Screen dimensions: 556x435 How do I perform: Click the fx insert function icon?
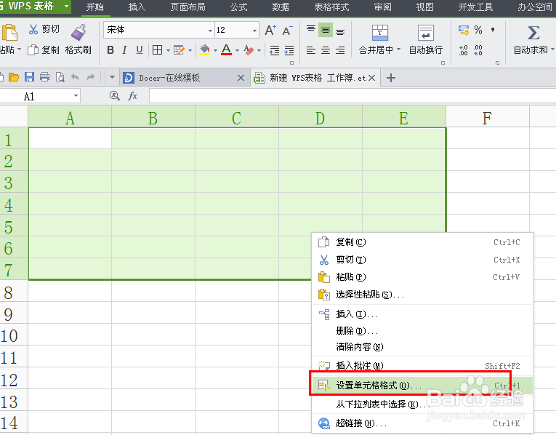click(x=132, y=96)
